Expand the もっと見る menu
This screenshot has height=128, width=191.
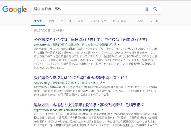(x=119, y=21)
